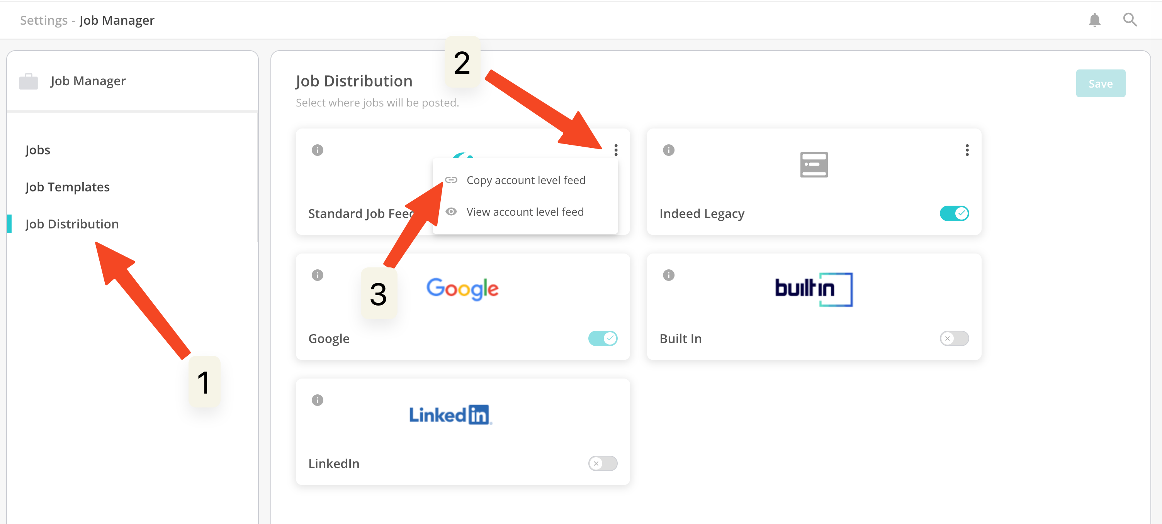This screenshot has height=524, width=1162.
Task: Go to Jobs in the sidebar
Action: pos(38,150)
